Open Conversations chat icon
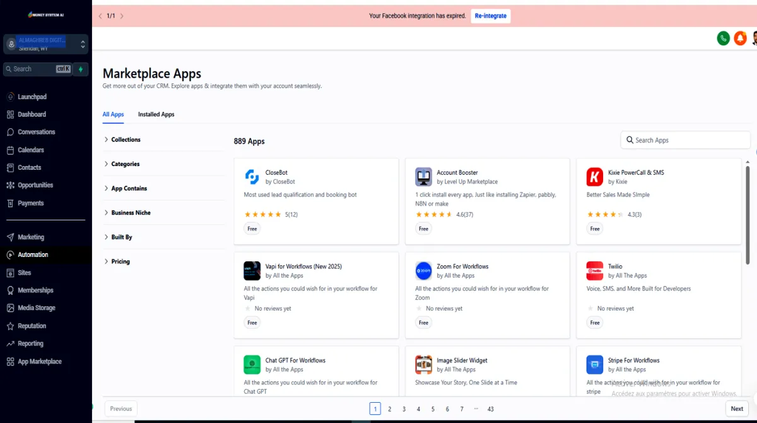This screenshot has width=757, height=423. tap(10, 132)
